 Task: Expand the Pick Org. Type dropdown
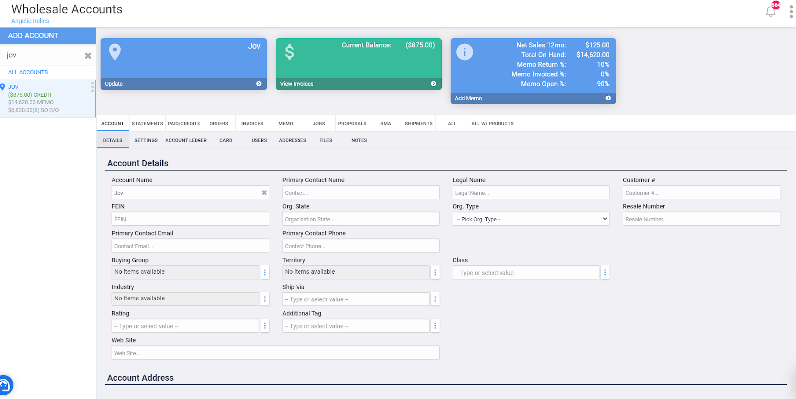(x=531, y=219)
